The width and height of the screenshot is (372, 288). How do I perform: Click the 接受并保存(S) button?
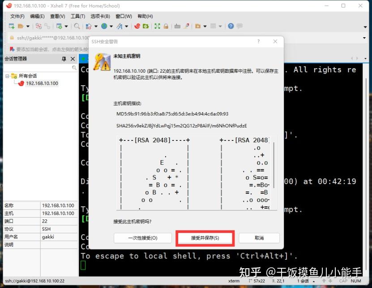pyautogui.click(x=205, y=238)
